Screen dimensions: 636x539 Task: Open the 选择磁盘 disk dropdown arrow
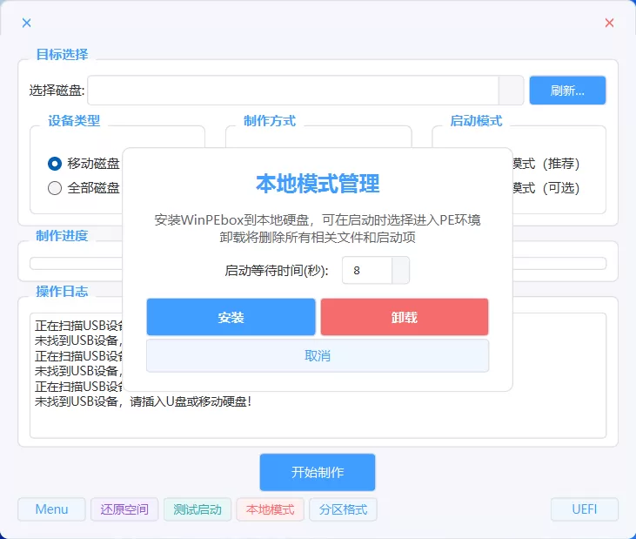tap(511, 90)
